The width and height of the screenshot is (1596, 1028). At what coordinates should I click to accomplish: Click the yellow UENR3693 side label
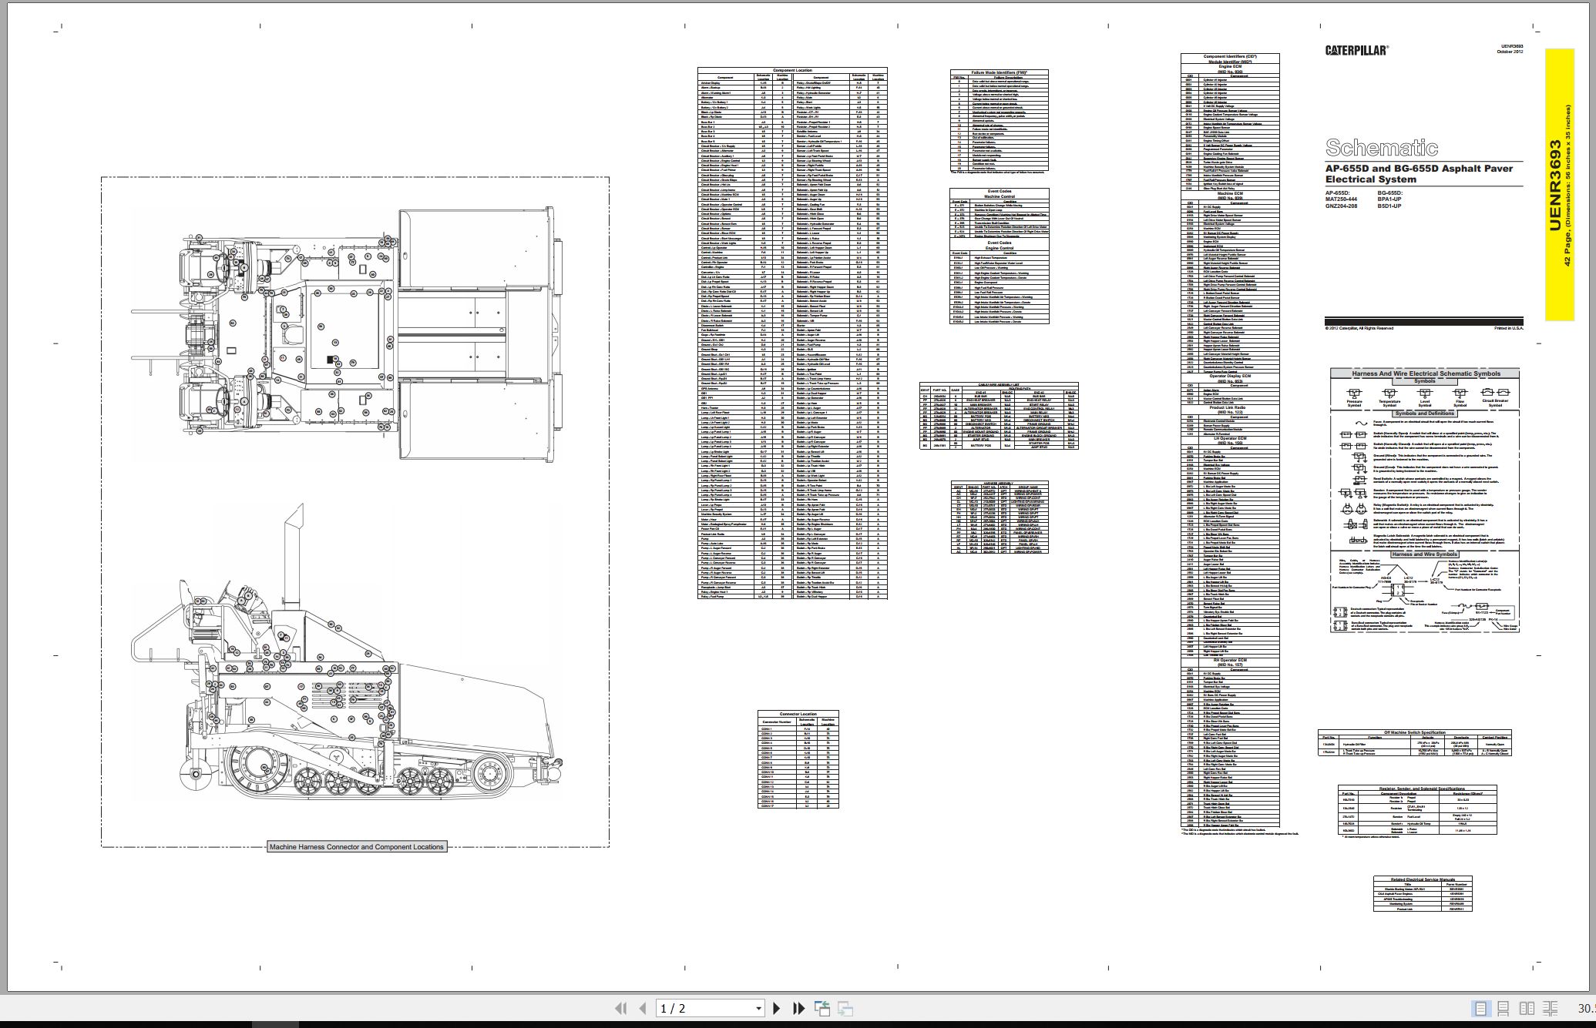point(1559,184)
